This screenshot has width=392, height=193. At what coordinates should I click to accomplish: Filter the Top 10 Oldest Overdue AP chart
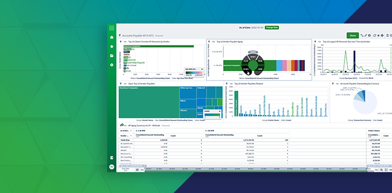(x=121, y=42)
